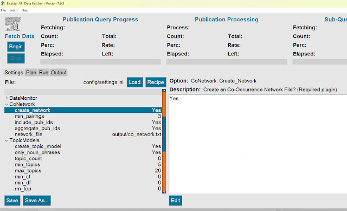The image size is (347, 211).
Task: Select the create_network setting
Action: [x=83, y=110]
